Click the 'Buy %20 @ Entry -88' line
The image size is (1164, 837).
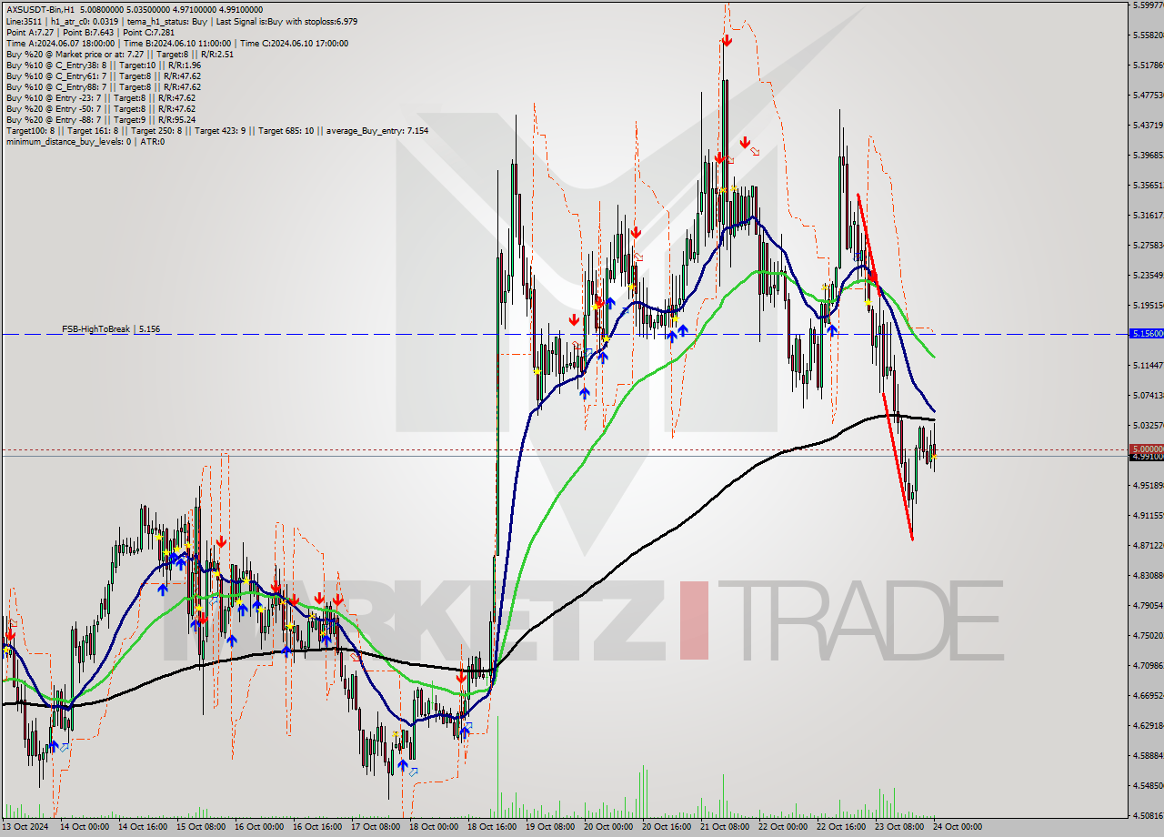point(100,120)
